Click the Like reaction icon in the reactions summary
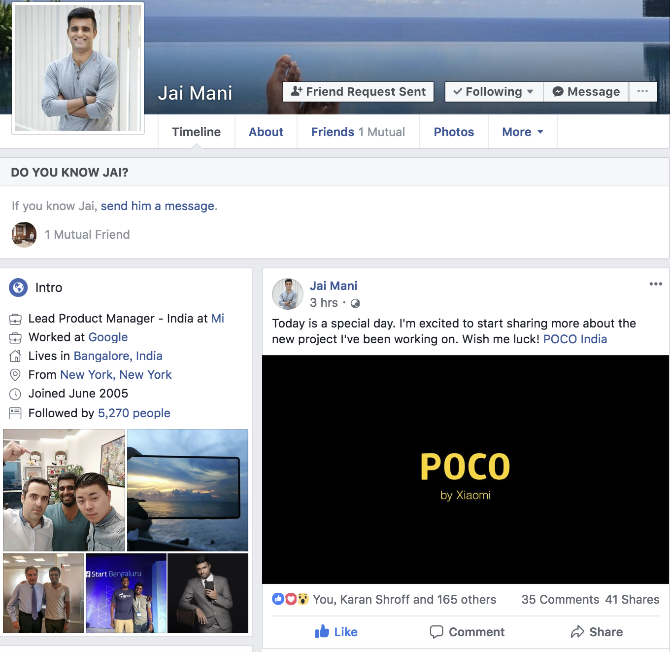Image resolution: width=670 pixels, height=652 pixels. pyautogui.click(x=278, y=599)
